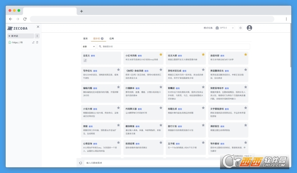This screenshot has width=297, height=173.
Task: Rename the https:// conversation with pencil icon
Action: 33,42
